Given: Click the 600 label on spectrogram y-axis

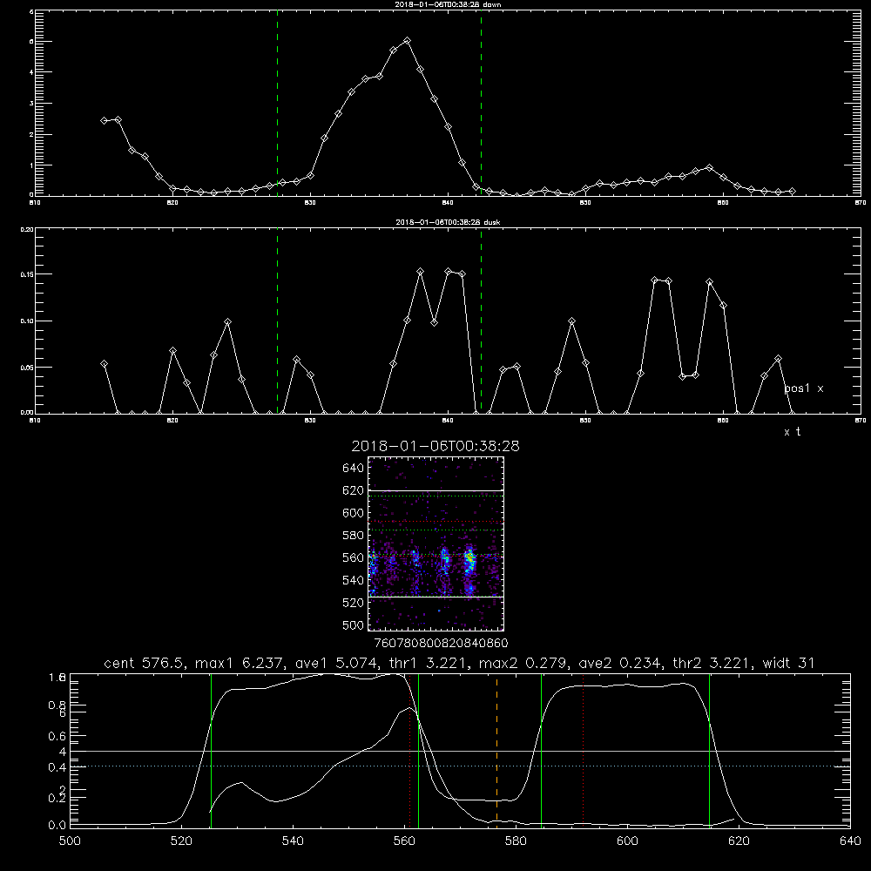Looking at the screenshot, I should pyautogui.click(x=354, y=513).
